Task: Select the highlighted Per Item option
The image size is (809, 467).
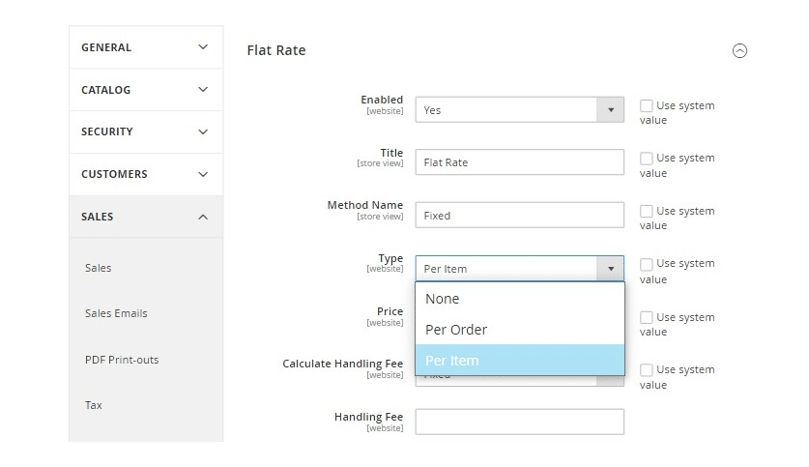Action: point(520,361)
